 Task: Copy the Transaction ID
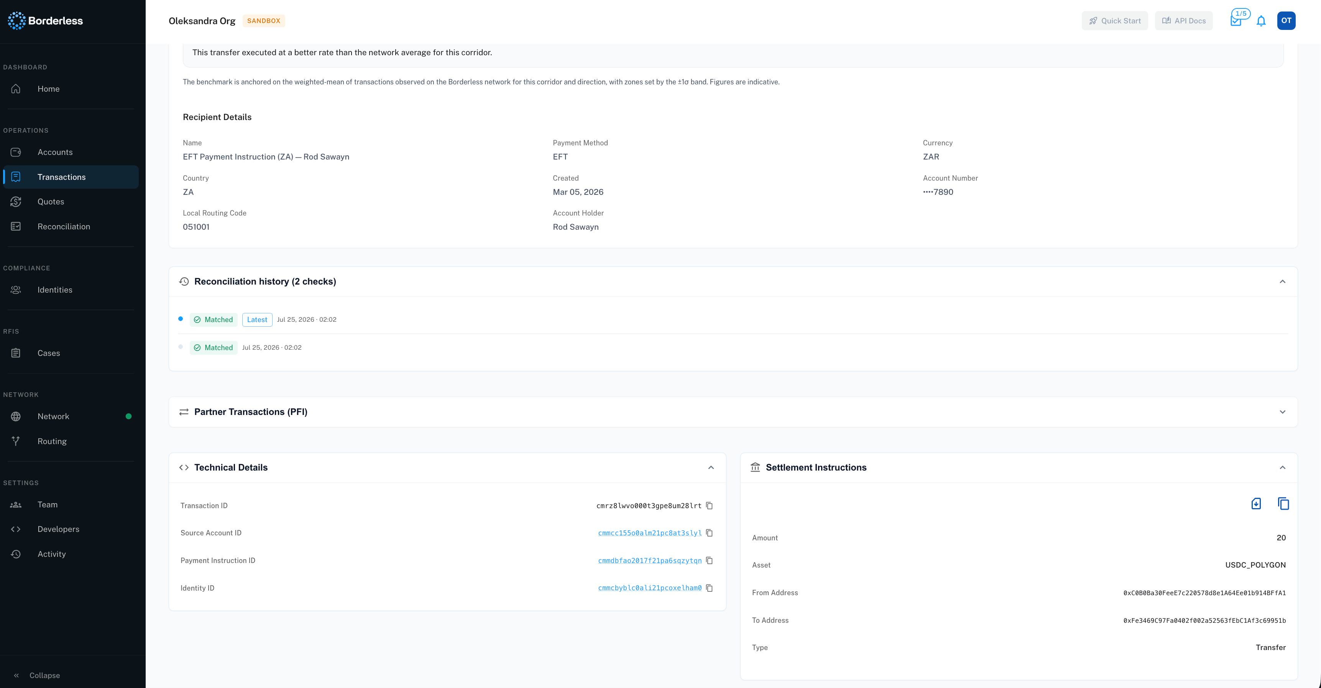[x=709, y=506]
